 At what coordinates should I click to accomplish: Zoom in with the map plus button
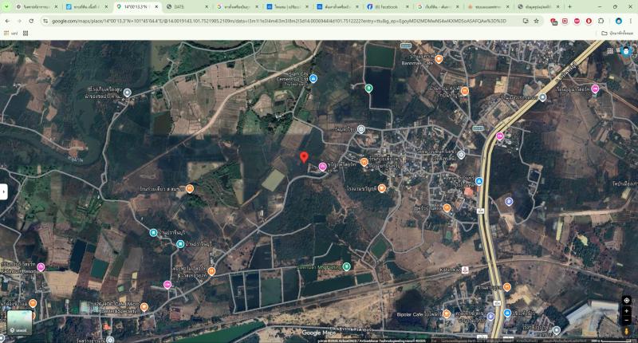point(627,311)
